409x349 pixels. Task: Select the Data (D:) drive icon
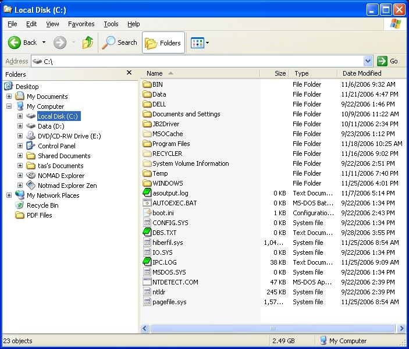tap(31, 126)
